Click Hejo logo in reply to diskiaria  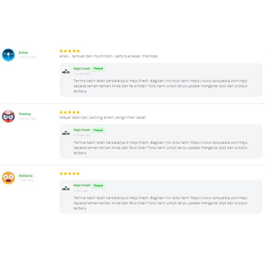[66, 188]
